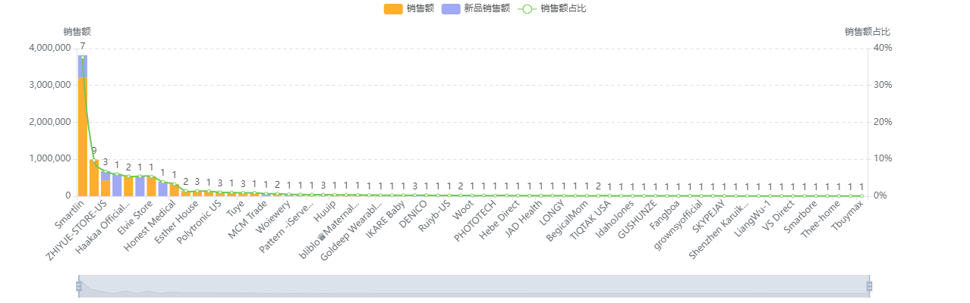Screen dimensions: 970x303
Task: Click the right handle of the zoom slider
Action: point(870,286)
